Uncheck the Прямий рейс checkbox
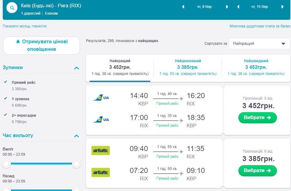The width and height of the screenshot is (291, 191). pyautogui.click(x=6, y=82)
